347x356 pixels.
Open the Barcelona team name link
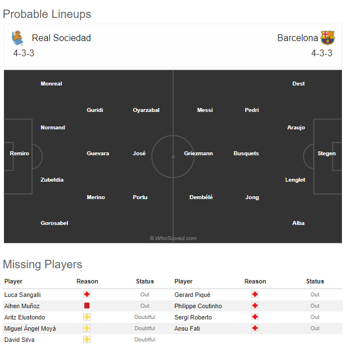click(298, 38)
